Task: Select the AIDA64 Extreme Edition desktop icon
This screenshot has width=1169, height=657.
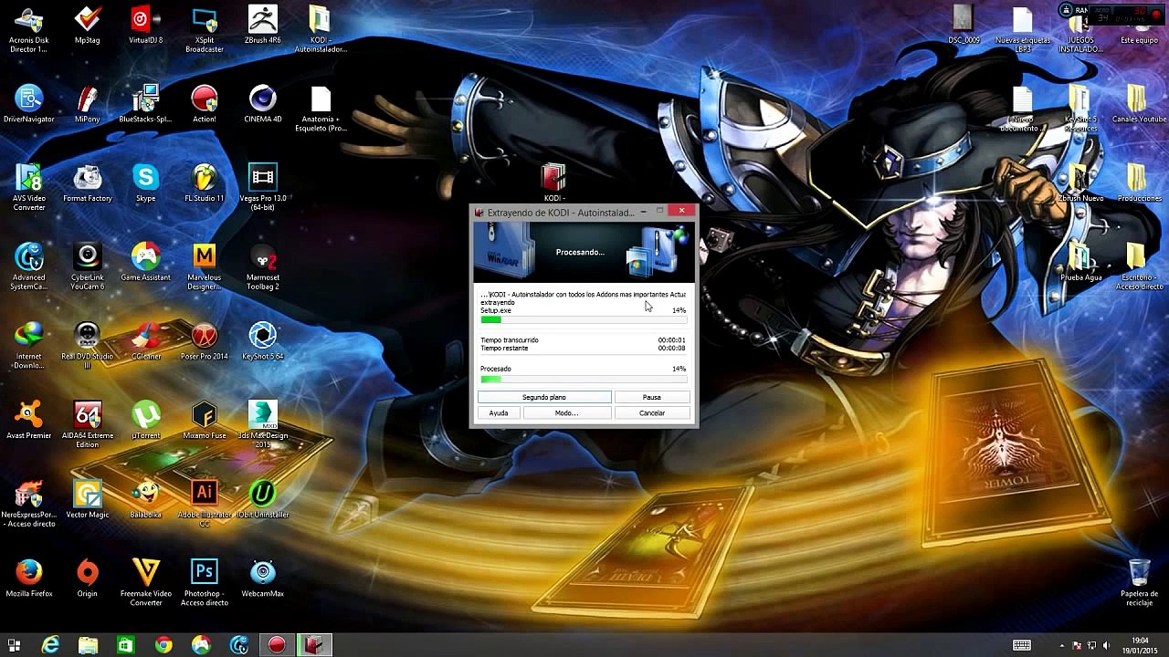Action: 88,425
